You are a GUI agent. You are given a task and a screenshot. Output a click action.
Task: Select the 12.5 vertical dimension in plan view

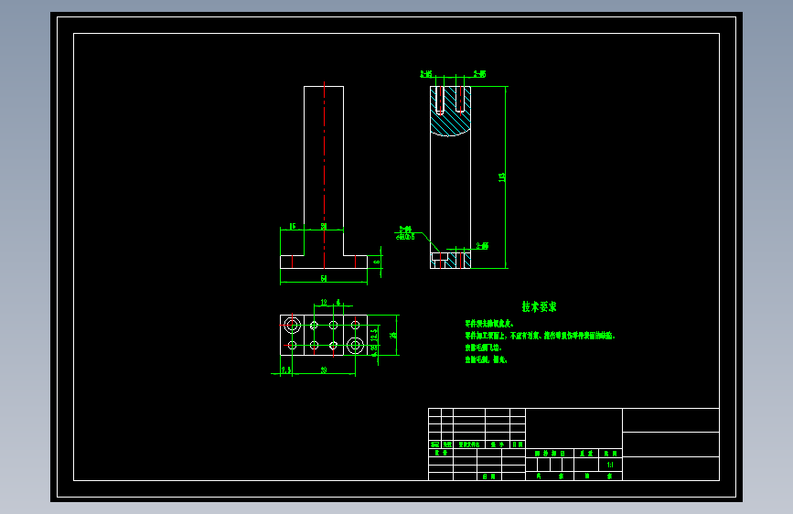tap(374, 335)
